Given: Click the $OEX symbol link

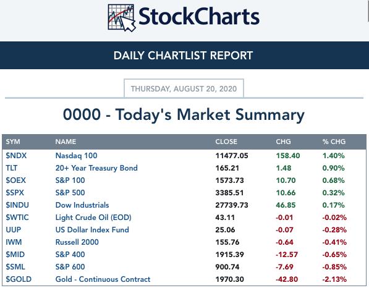Looking at the screenshot, I should click(x=16, y=180).
